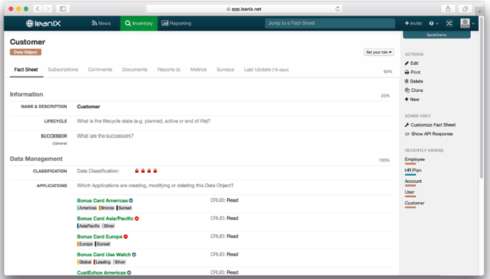Switch to the Surveys tab
The width and height of the screenshot is (490, 279).
pyautogui.click(x=225, y=70)
